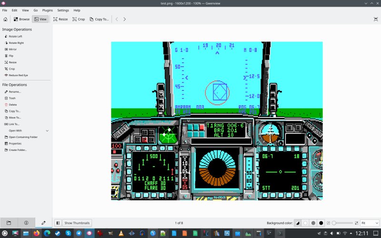Image resolution: width=381 pixels, height=238 pixels.
Task: Click the displayed flight simulator image
Action: (x=217, y=120)
